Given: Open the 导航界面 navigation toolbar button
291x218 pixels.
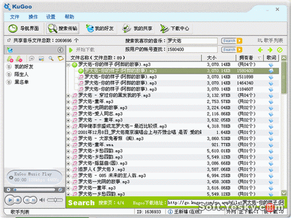Looking at the screenshot, I should coord(23,28).
